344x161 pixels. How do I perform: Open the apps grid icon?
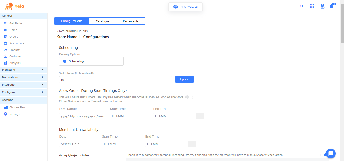[312, 6]
